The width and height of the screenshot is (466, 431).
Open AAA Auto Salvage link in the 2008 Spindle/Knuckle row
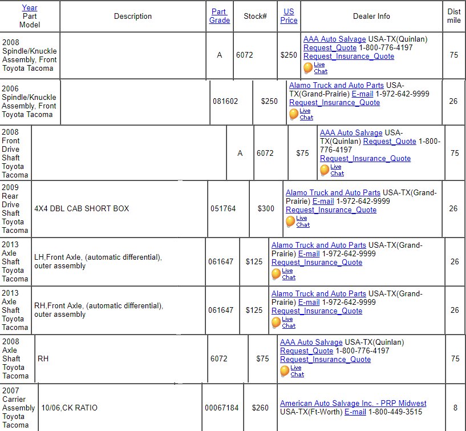click(x=335, y=39)
